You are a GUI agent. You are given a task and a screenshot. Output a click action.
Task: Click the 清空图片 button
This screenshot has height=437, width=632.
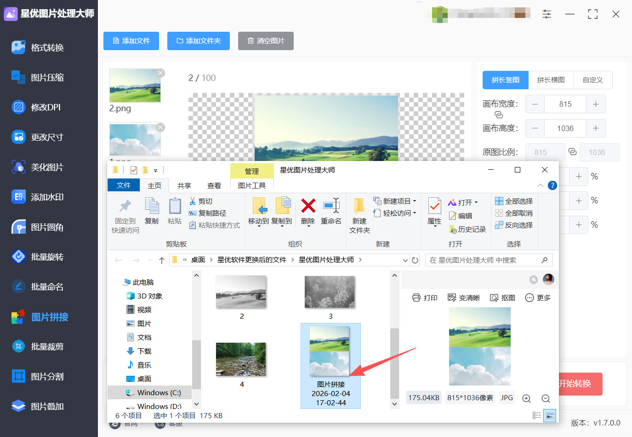coord(266,41)
